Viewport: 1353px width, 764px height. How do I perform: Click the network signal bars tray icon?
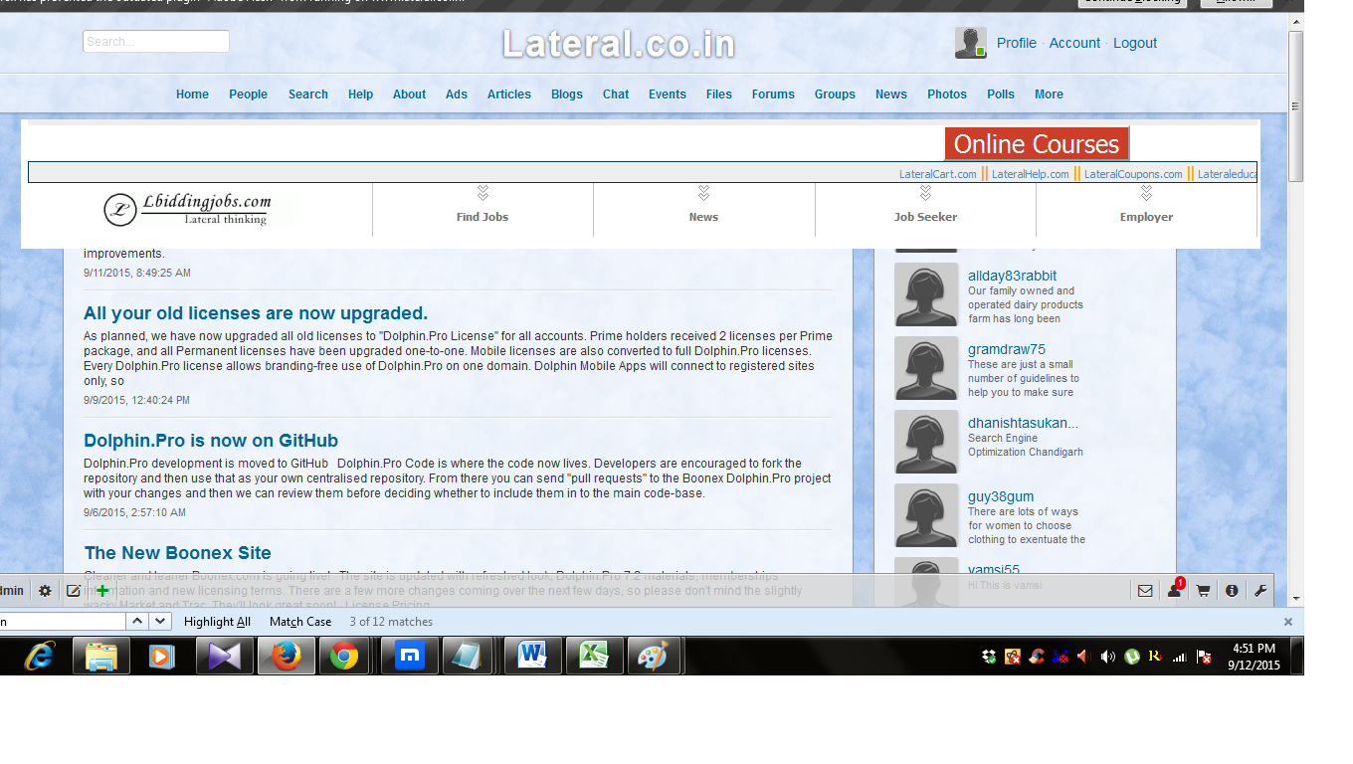(1180, 657)
